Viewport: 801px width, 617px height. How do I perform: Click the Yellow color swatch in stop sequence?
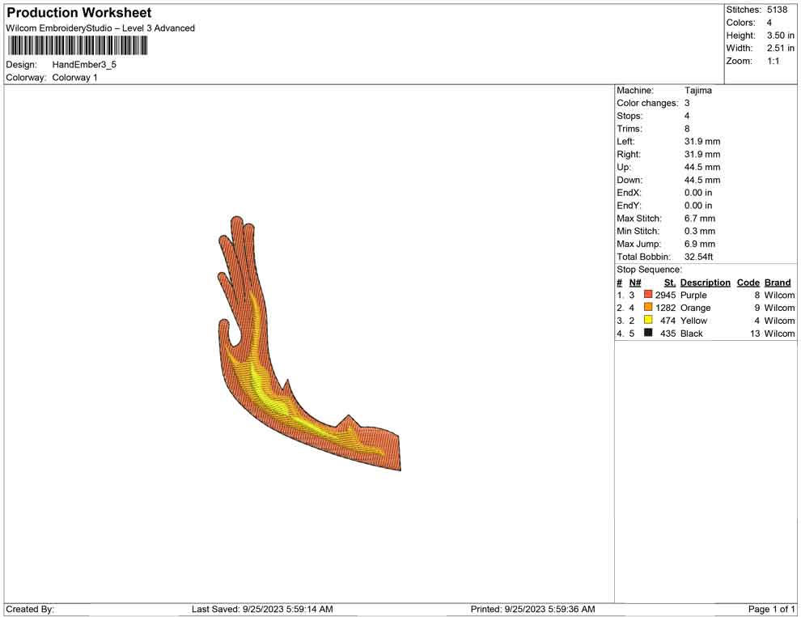(648, 320)
